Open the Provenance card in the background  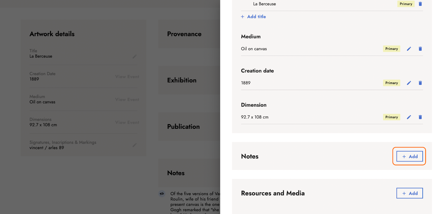point(189,34)
